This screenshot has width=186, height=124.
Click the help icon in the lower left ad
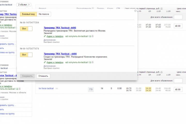[x=19, y=89]
